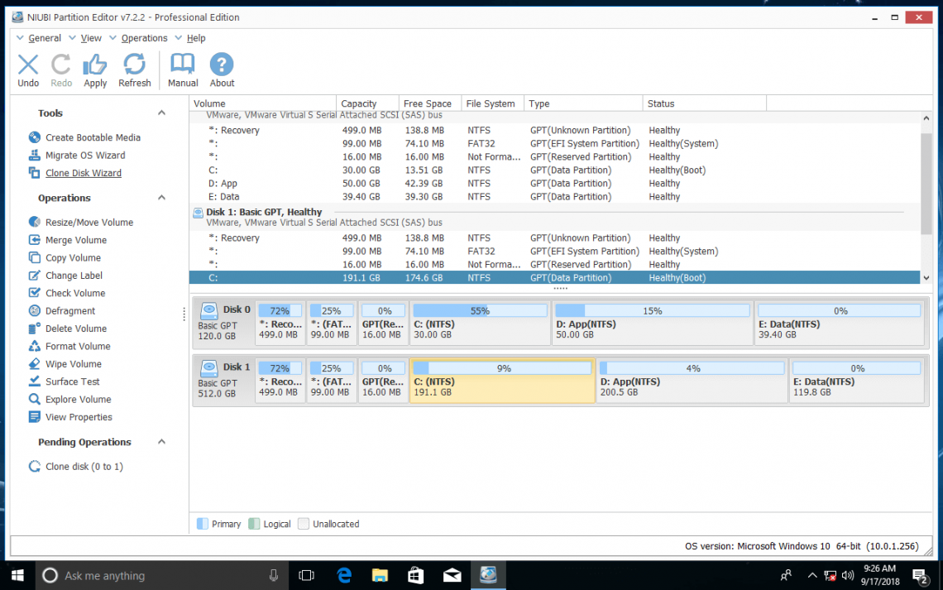The image size is (943, 590).
Task: Launch Create Bootable Media tool
Action: 93,137
